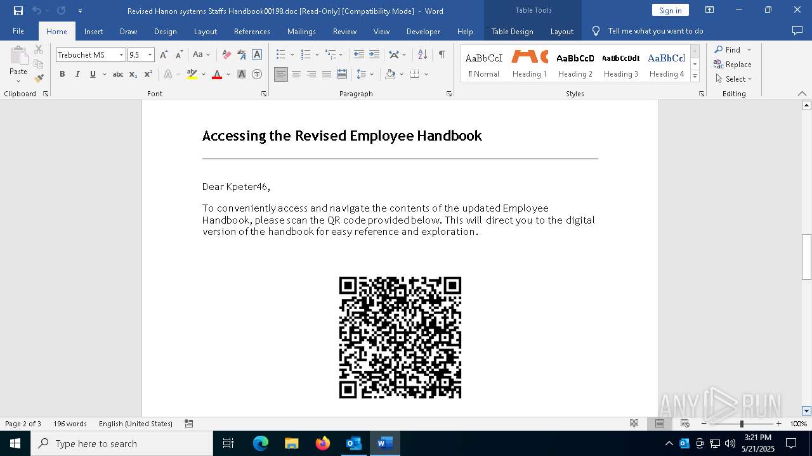The height and width of the screenshot is (456, 812).
Task: Clear all formatting with the eraser icon
Action: [226, 55]
